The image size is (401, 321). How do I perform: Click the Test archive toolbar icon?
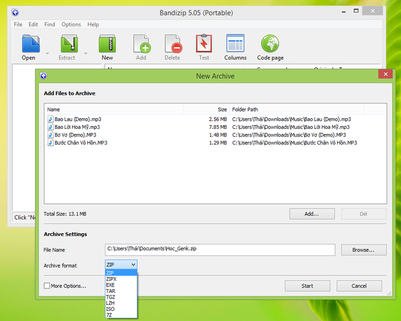click(204, 44)
